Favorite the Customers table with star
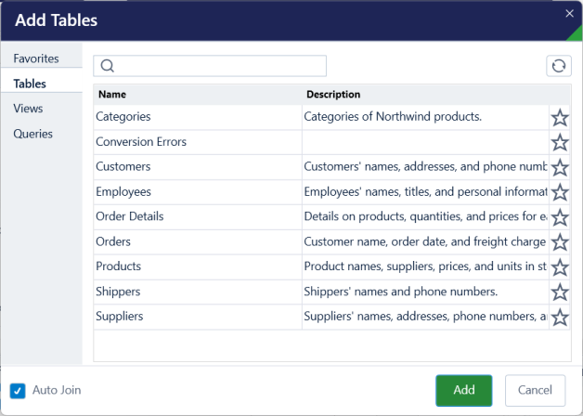The height and width of the screenshot is (416, 583). (560, 168)
